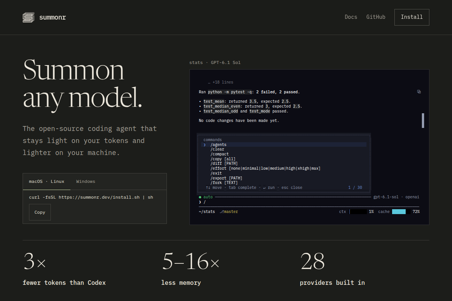This screenshot has height=301, width=452.
Task: Click the cache usage bar
Action: click(x=401, y=212)
